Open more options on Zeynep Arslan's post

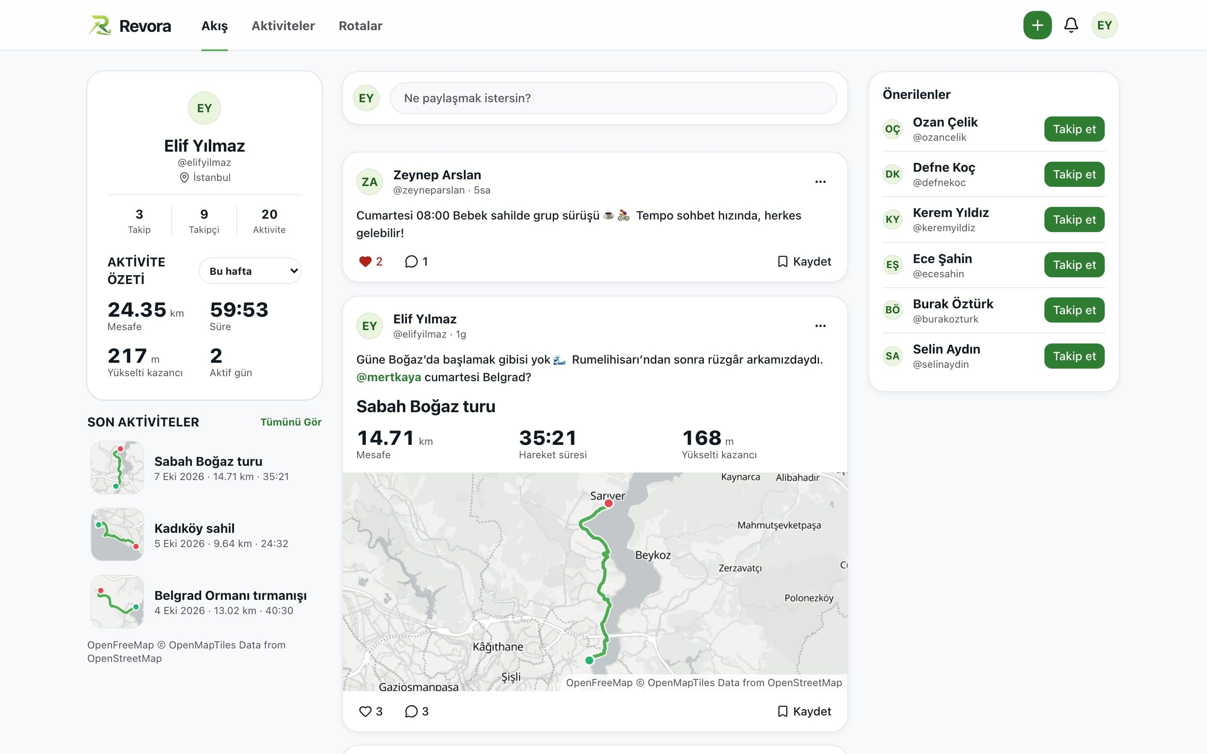click(821, 182)
